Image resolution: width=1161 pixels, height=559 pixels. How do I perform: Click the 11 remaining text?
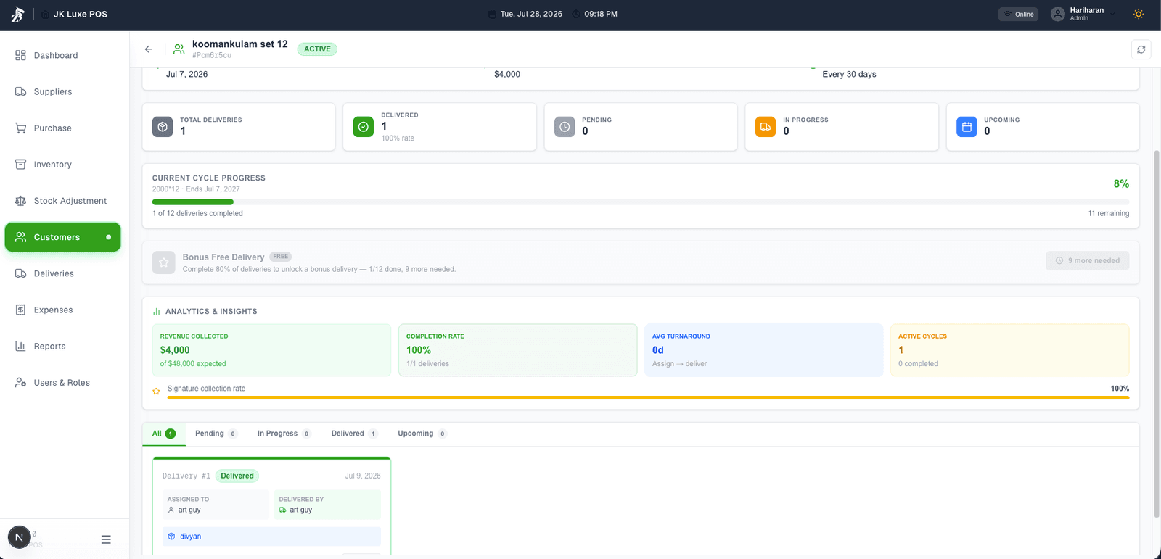coord(1108,214)
